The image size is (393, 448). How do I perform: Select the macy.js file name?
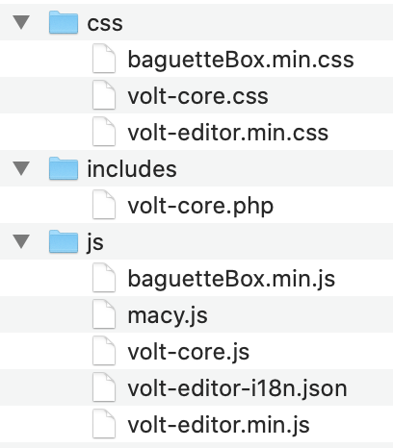point(168,316)
